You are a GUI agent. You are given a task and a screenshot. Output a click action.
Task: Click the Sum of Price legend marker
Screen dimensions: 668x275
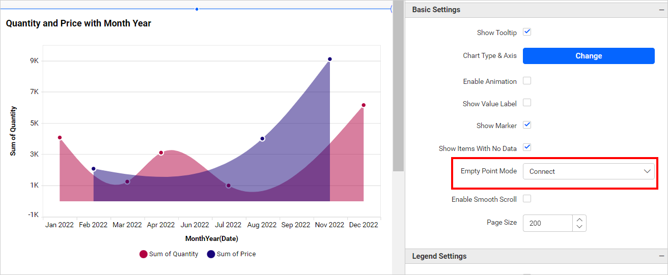[211, 254]
